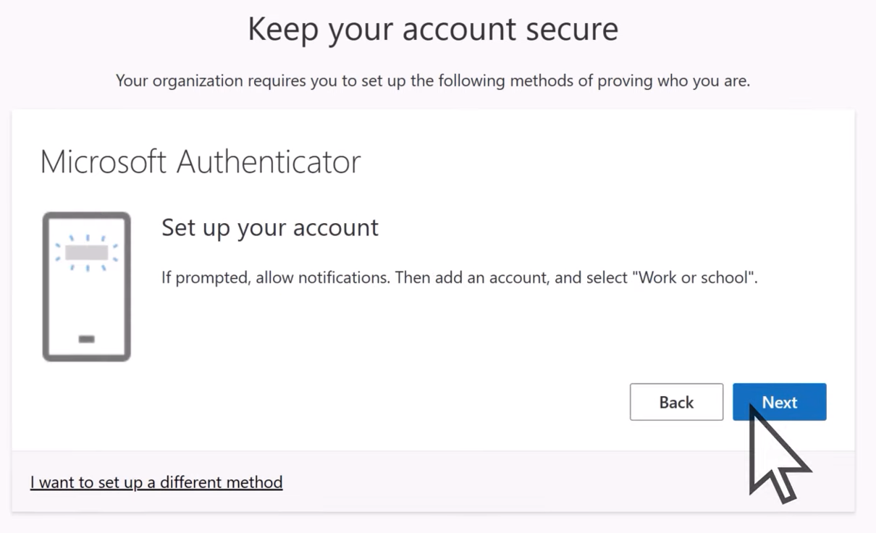Click the "Your organization requires" description line

(433, 80)
